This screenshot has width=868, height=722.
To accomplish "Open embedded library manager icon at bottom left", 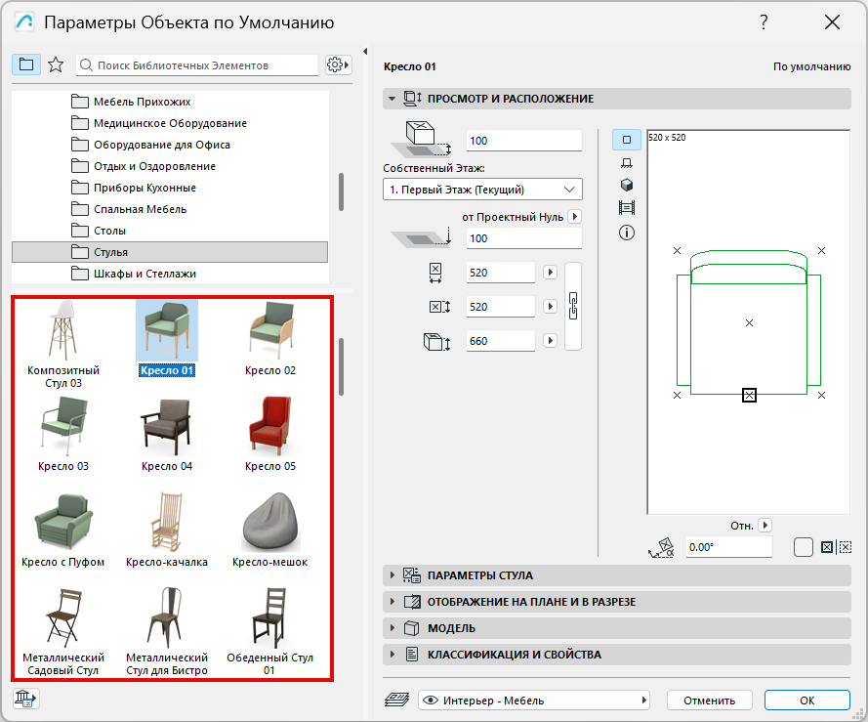I will click(25, 699).
